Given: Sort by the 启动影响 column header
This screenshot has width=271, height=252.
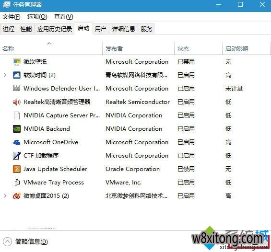Looking at the screenshot, I should tap(246, 48).
